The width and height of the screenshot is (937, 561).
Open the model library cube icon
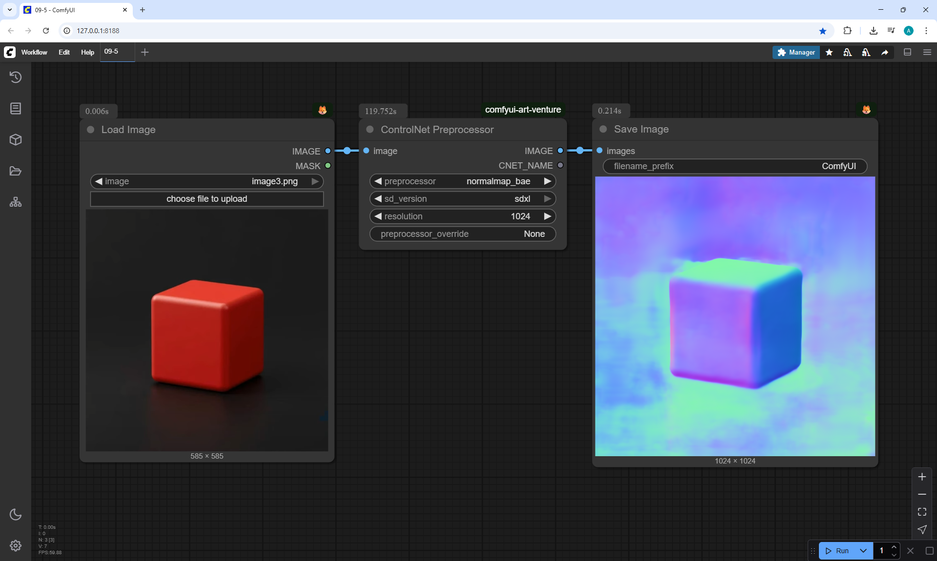(16, 140)
